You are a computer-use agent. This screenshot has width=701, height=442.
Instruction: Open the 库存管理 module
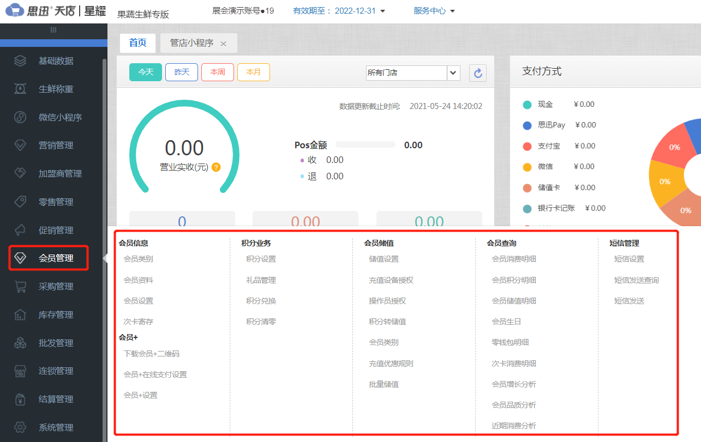pyautogui.click(x=53, y=314)
